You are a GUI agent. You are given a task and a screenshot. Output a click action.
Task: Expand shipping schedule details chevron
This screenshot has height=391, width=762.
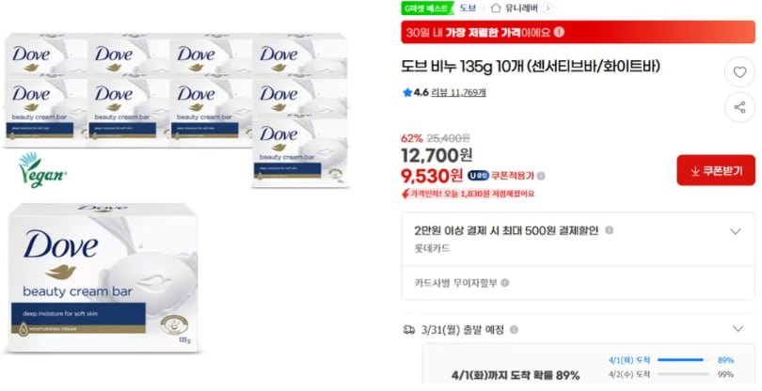pos(738,329)
